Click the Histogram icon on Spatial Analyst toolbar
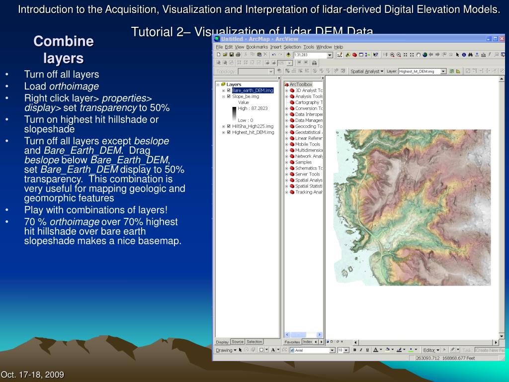Viewport: 509px width, 382px height. point(458,71)
